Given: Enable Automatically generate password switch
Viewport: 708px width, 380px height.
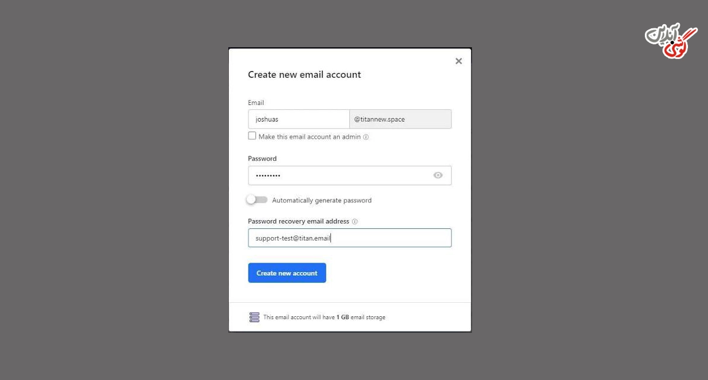Looking at the screenshot, I should [257, 200].
